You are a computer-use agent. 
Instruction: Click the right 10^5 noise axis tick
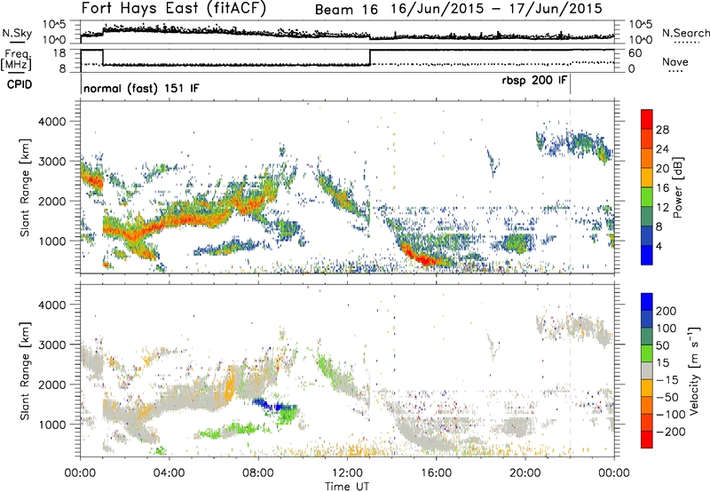(x=641, y=24)
